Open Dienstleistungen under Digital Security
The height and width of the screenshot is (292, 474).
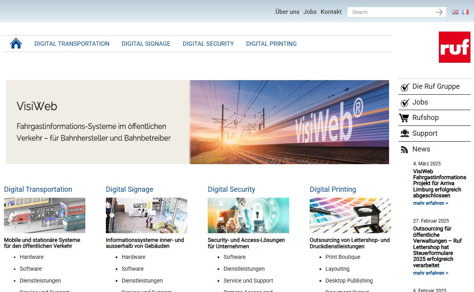pyautogui.click(x=244, y=269)
